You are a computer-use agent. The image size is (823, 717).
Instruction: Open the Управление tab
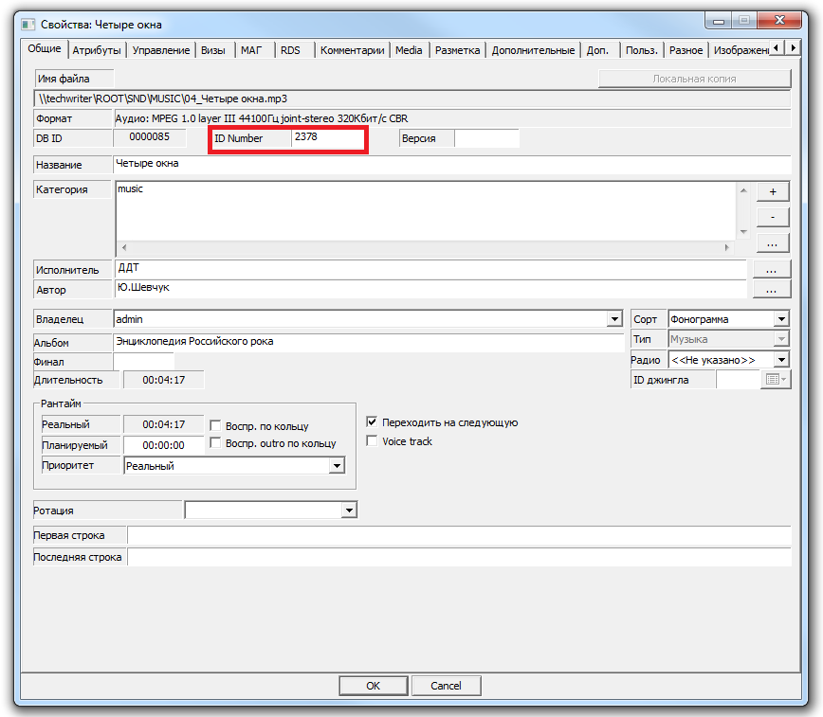pos(161,50)
